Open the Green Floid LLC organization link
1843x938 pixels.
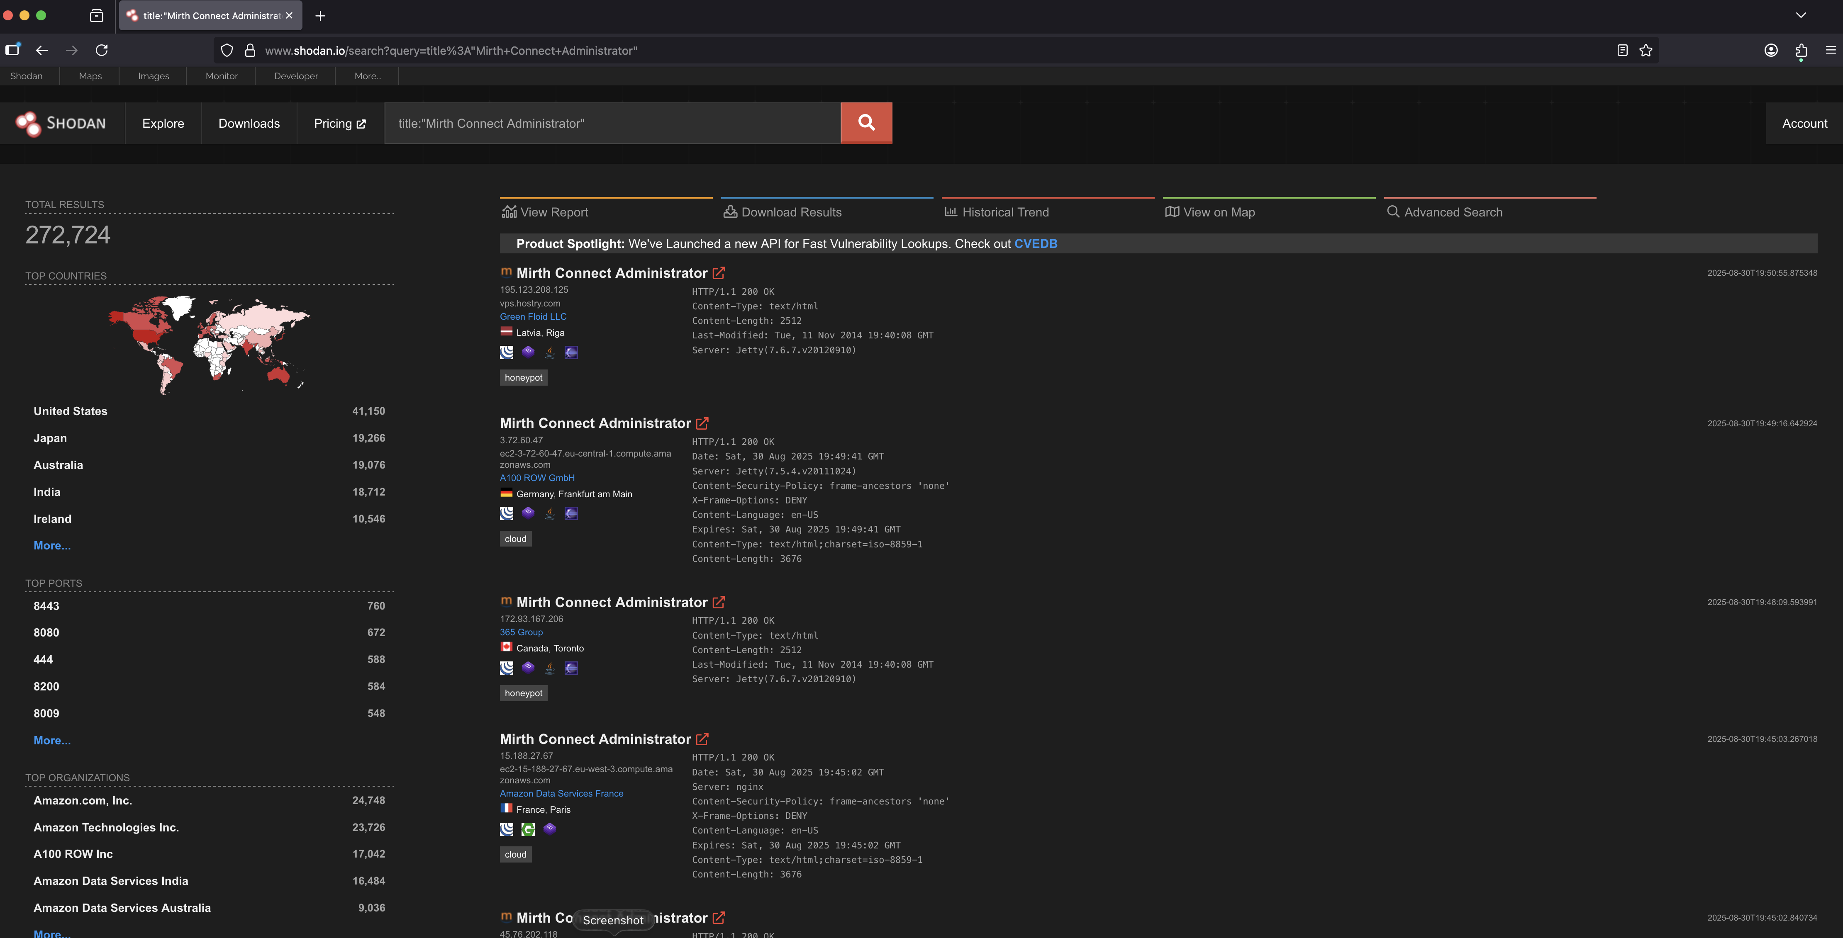[x=533, y=316]
